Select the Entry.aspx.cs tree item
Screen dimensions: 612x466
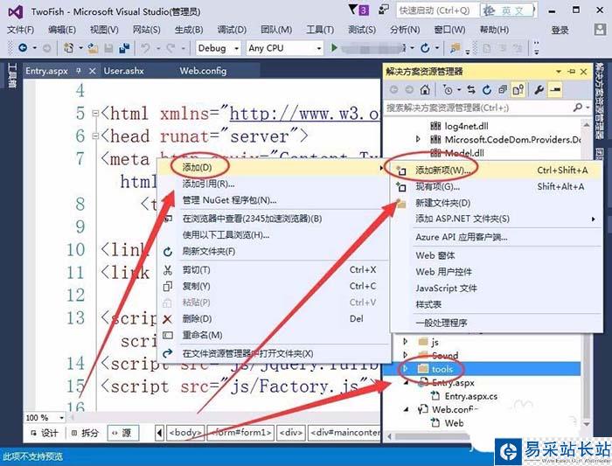click(470, 396)
